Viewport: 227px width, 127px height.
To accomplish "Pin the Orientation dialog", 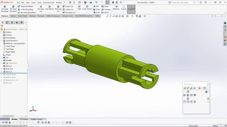I will coord(208,84).
